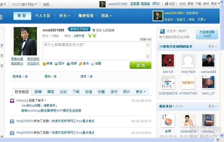Click the 话题 topic bubble icon
Image resolution: width=224 pixels, height=142 pixels.
click(93, 64)
